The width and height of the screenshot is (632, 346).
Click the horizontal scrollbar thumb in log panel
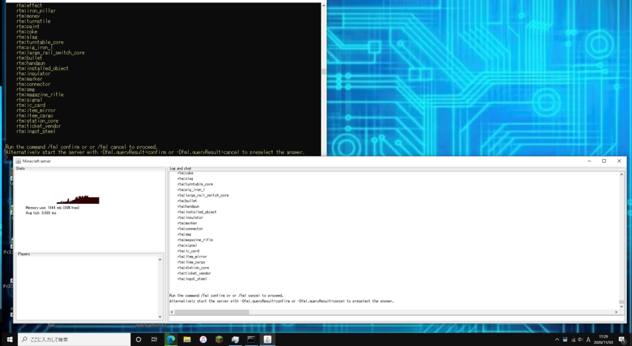[212, 312]
